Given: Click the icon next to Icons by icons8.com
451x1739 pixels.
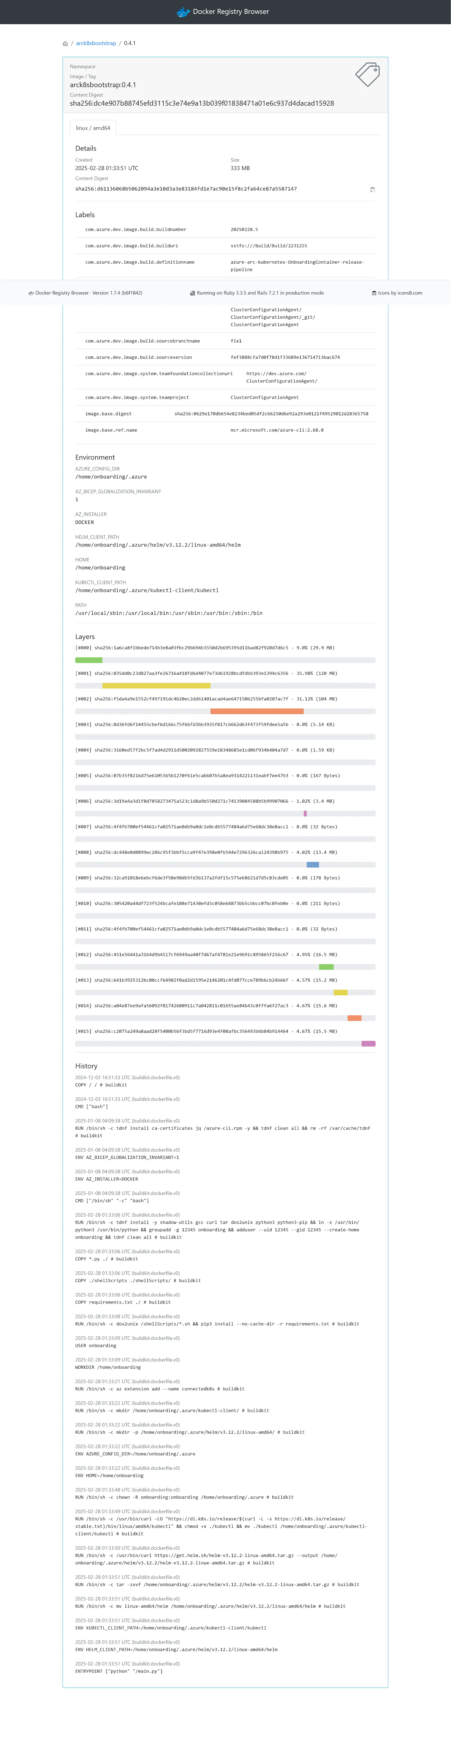Looking at the screenshot, I should [x=374, y=293].
